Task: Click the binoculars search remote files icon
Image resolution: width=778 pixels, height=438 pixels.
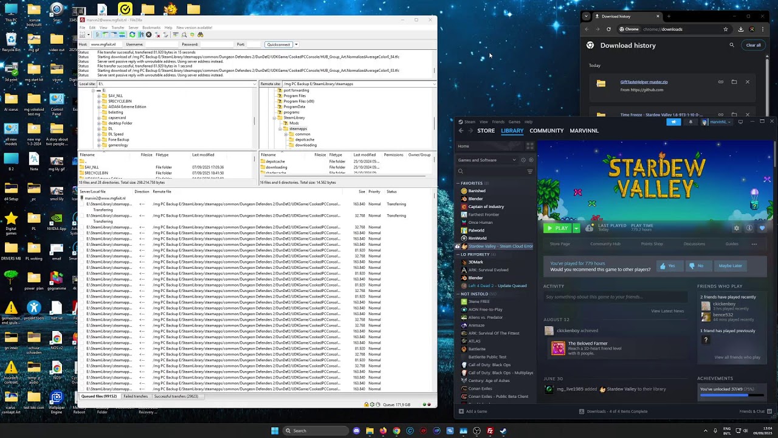Action: coord(201,35)
